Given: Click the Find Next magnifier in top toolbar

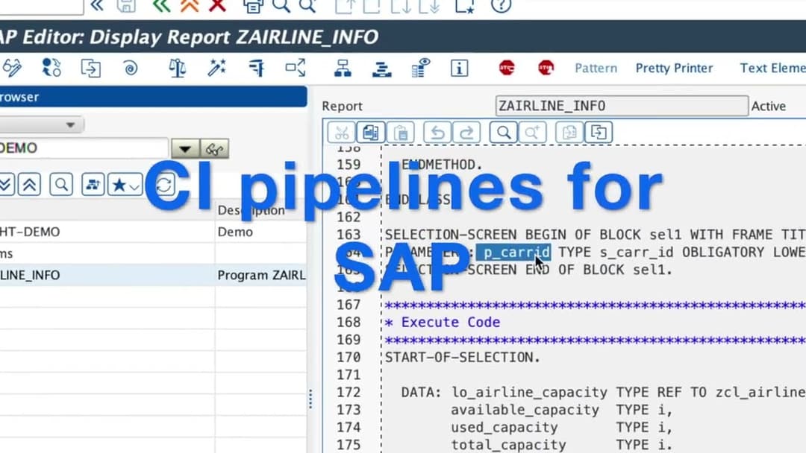Looking at the screenshot, I should [308, 5].
